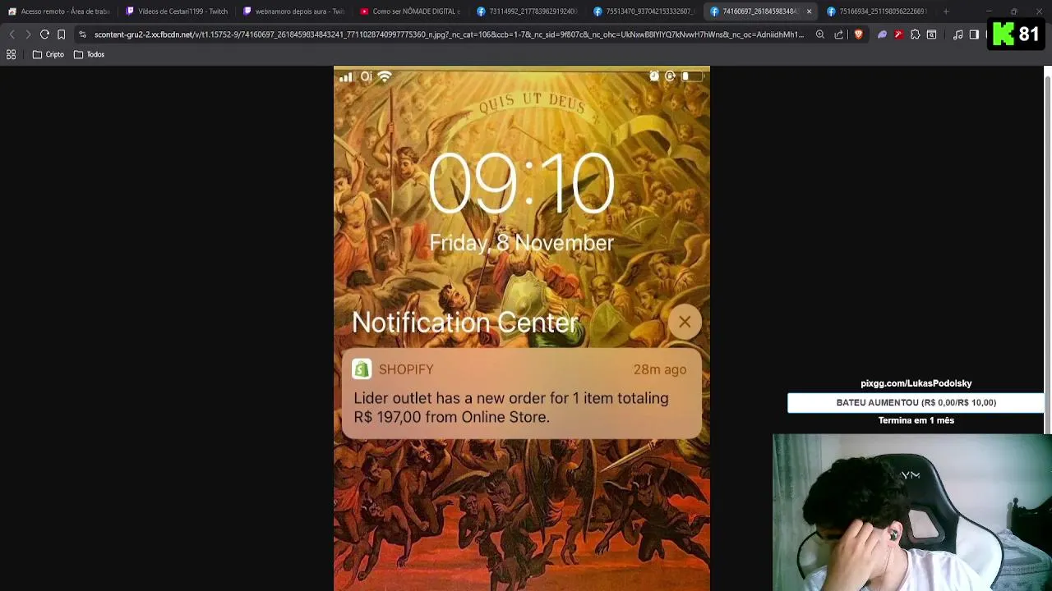The width and height of the screenshot is (1052, 591).
Task: Switch to Como ser NÔMADE DIGITAL tab
Action: click(411, 11)
